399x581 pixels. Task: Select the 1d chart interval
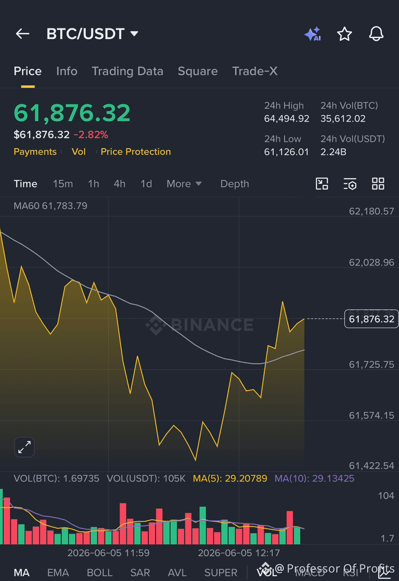[x=146, y=184]
